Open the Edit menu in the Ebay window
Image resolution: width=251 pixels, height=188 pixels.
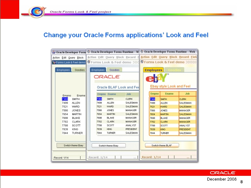tap(154, 57)
